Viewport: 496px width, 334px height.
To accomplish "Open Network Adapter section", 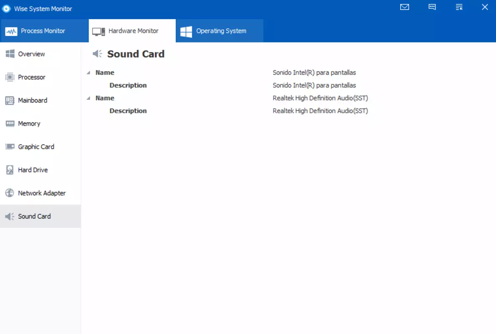I will coord(40,193).
